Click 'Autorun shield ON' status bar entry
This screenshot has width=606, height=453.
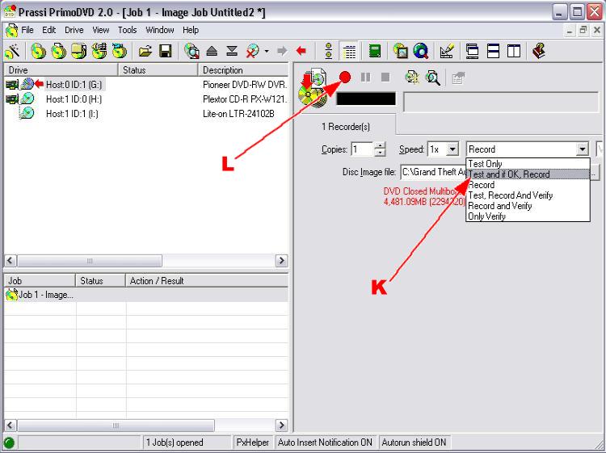point(414,443)
